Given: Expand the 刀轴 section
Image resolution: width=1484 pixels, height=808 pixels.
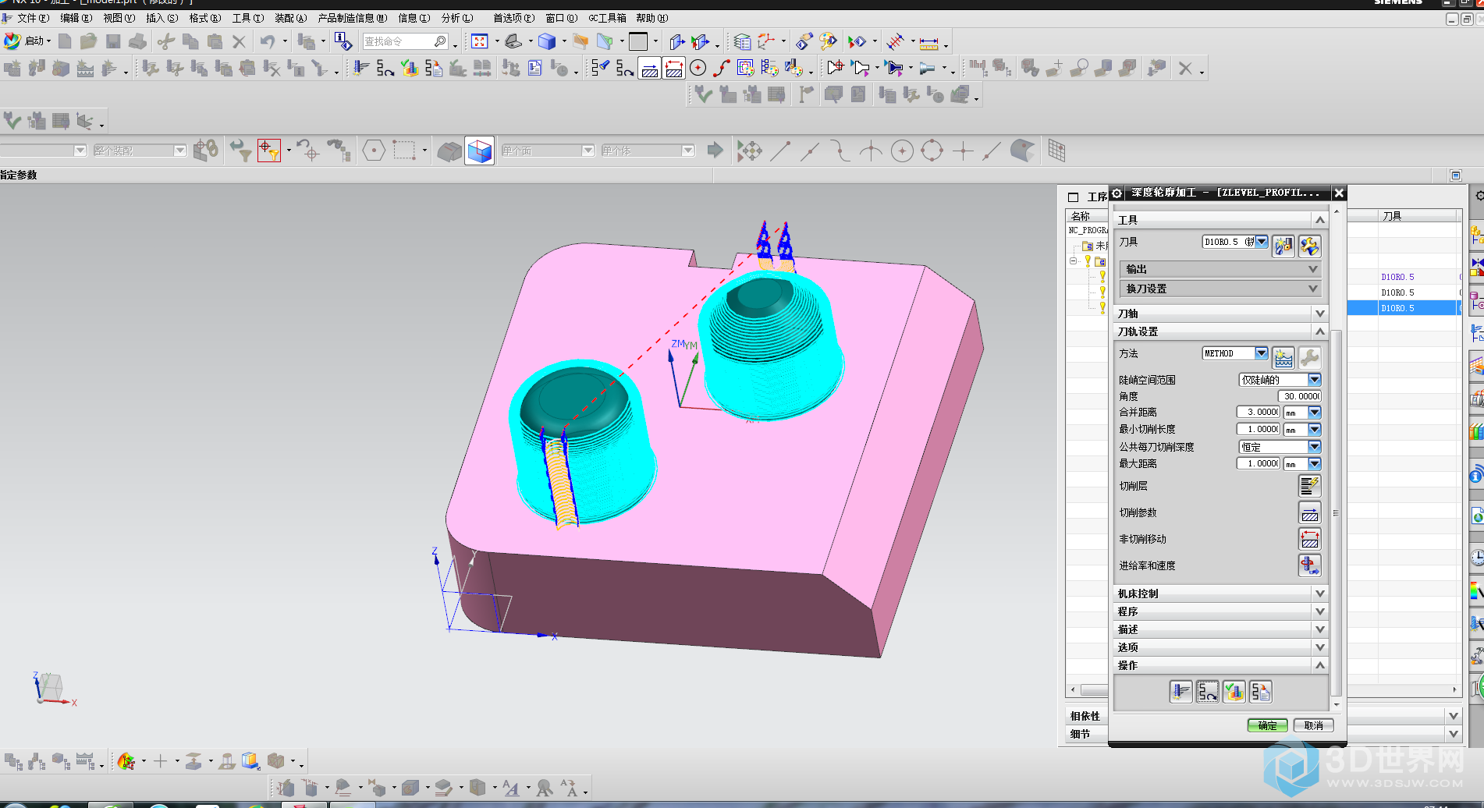Looking at the screenshot, I should point(1220,314).
